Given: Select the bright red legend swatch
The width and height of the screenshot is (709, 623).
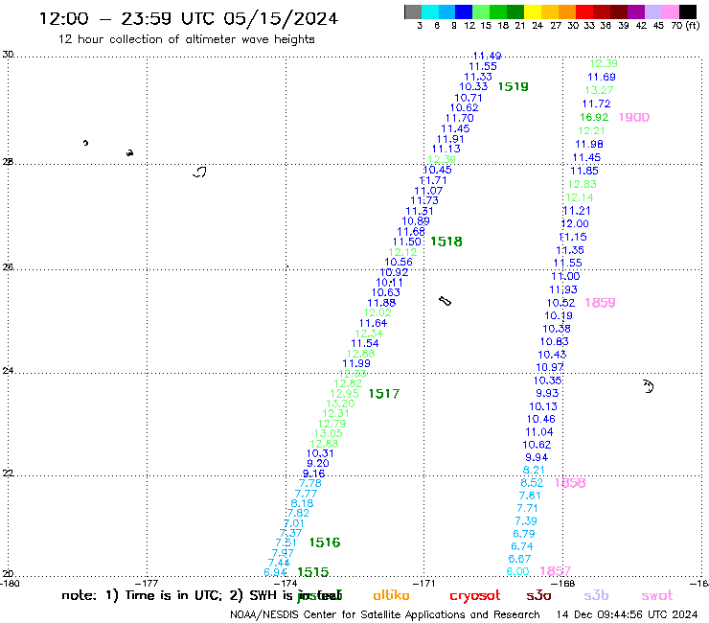Looking at the screenshot, I should [584, 12].
